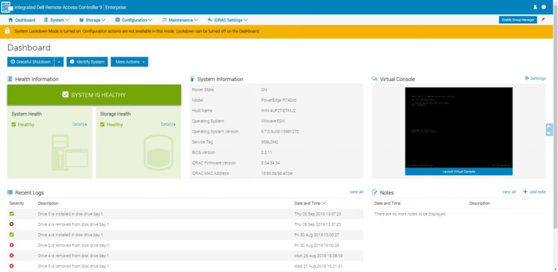Click the Service Tag value 3S8LDH2
Screen dimensions: 558x272
click(270, 142)
